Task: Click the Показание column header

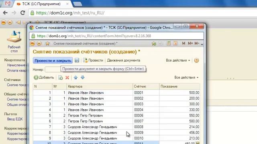Action: (179, 86)
